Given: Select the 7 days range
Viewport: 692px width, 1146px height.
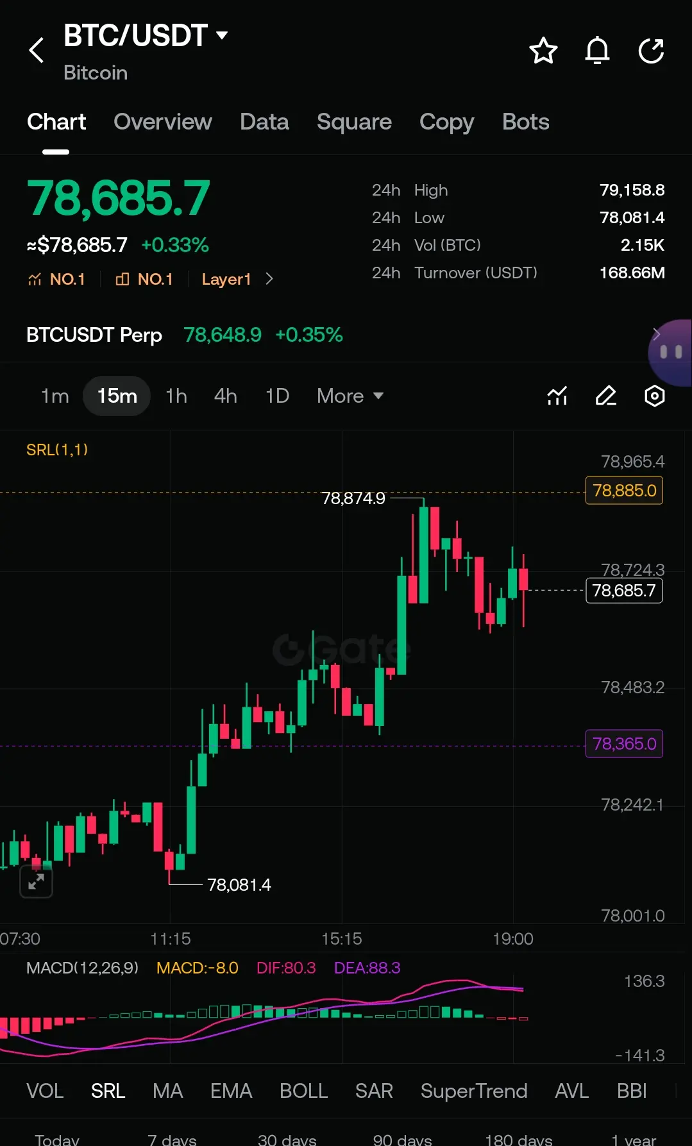Looking at the screenshot, I should click(172, 1139).
